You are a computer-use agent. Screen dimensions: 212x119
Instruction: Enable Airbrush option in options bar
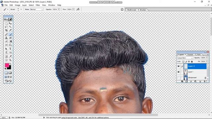(78, 9)
